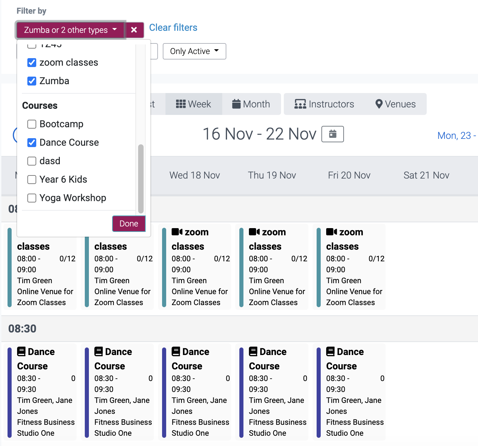Go to next week via Mon, 23 link

(x=456, y=136)
